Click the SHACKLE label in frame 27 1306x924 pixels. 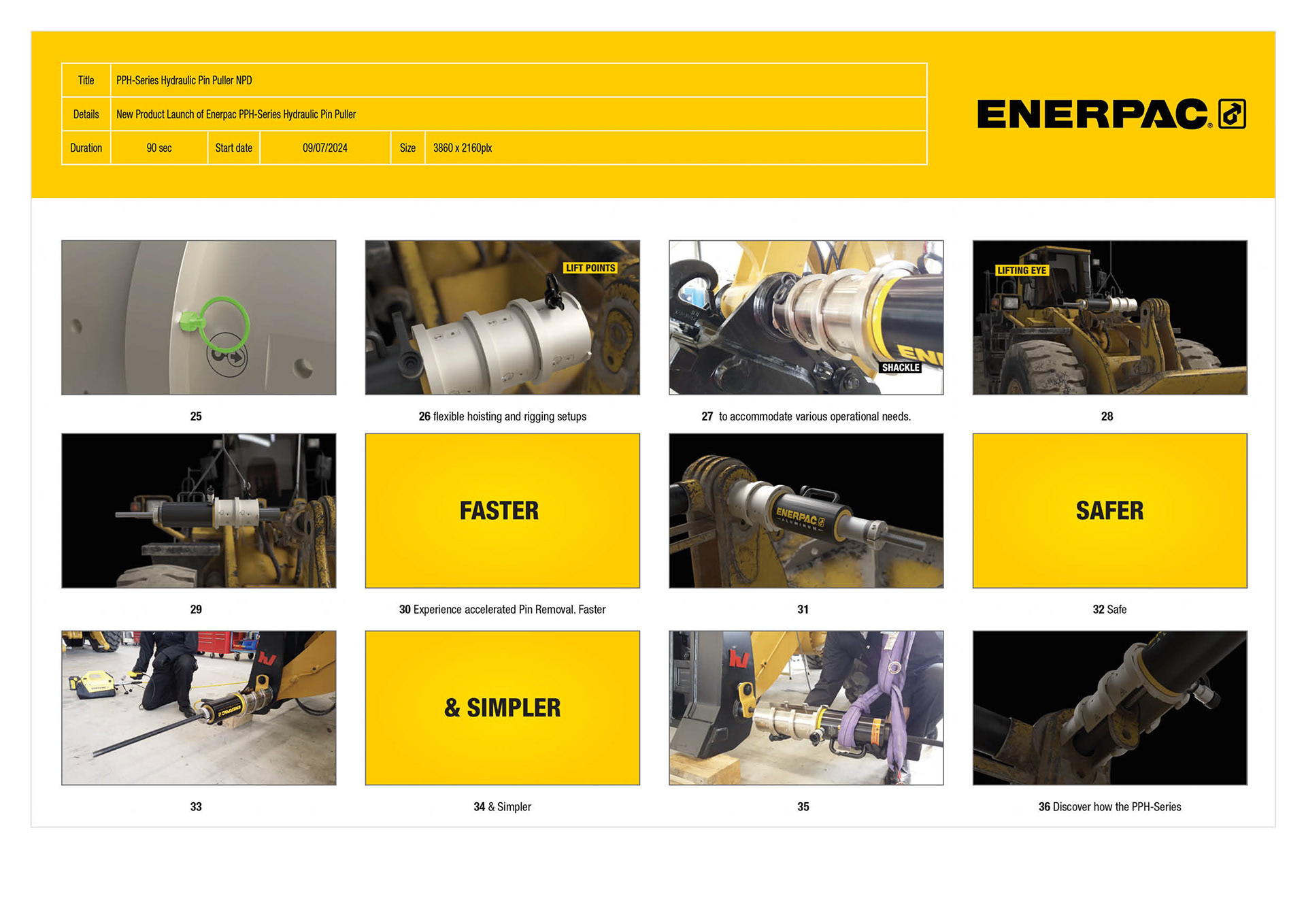901,367
